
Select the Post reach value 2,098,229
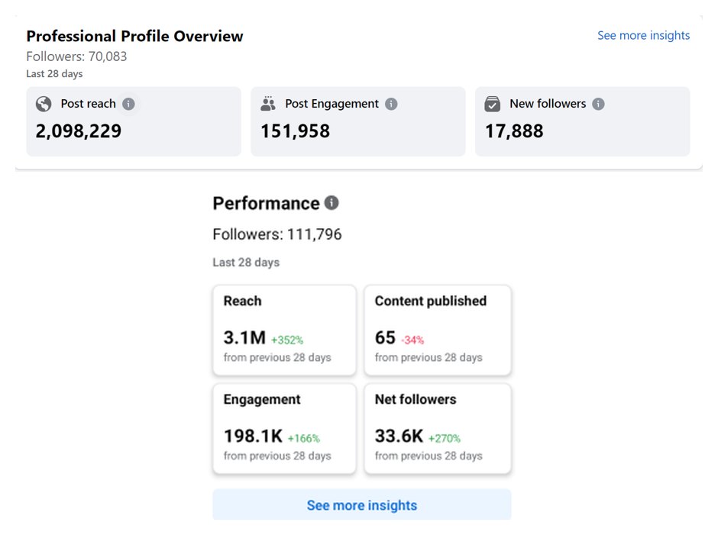[79, 131]
